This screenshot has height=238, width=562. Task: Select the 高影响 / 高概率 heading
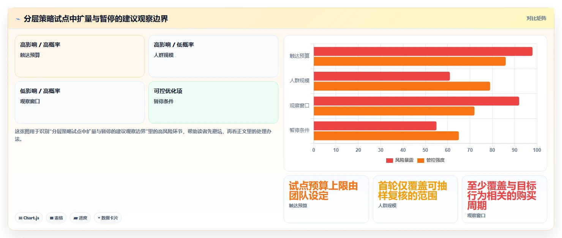point(40,45)
